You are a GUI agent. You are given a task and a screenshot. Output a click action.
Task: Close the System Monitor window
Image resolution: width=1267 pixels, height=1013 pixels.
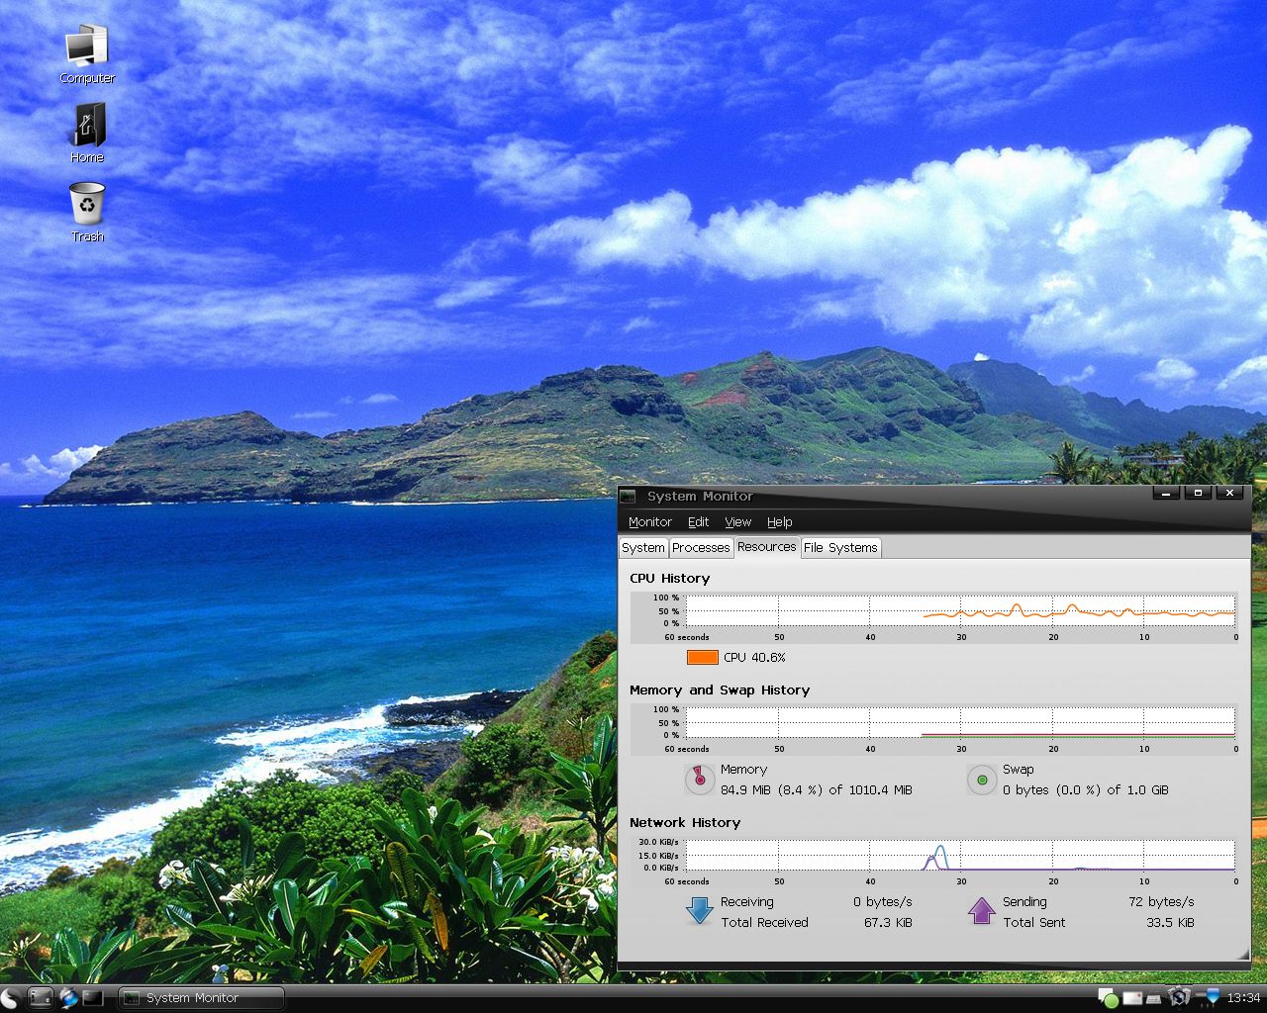pyautogui.click(x=1229, y=493)
